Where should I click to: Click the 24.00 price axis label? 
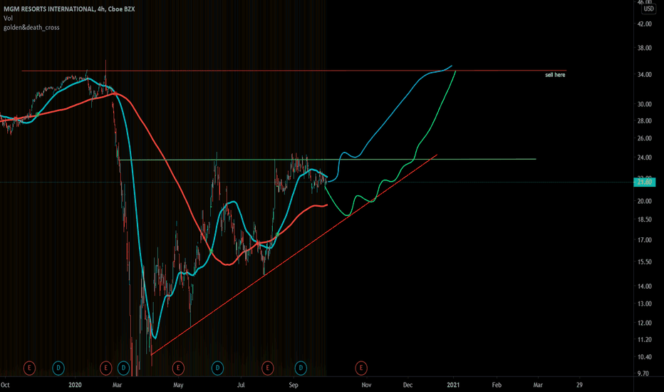[645, 158]
